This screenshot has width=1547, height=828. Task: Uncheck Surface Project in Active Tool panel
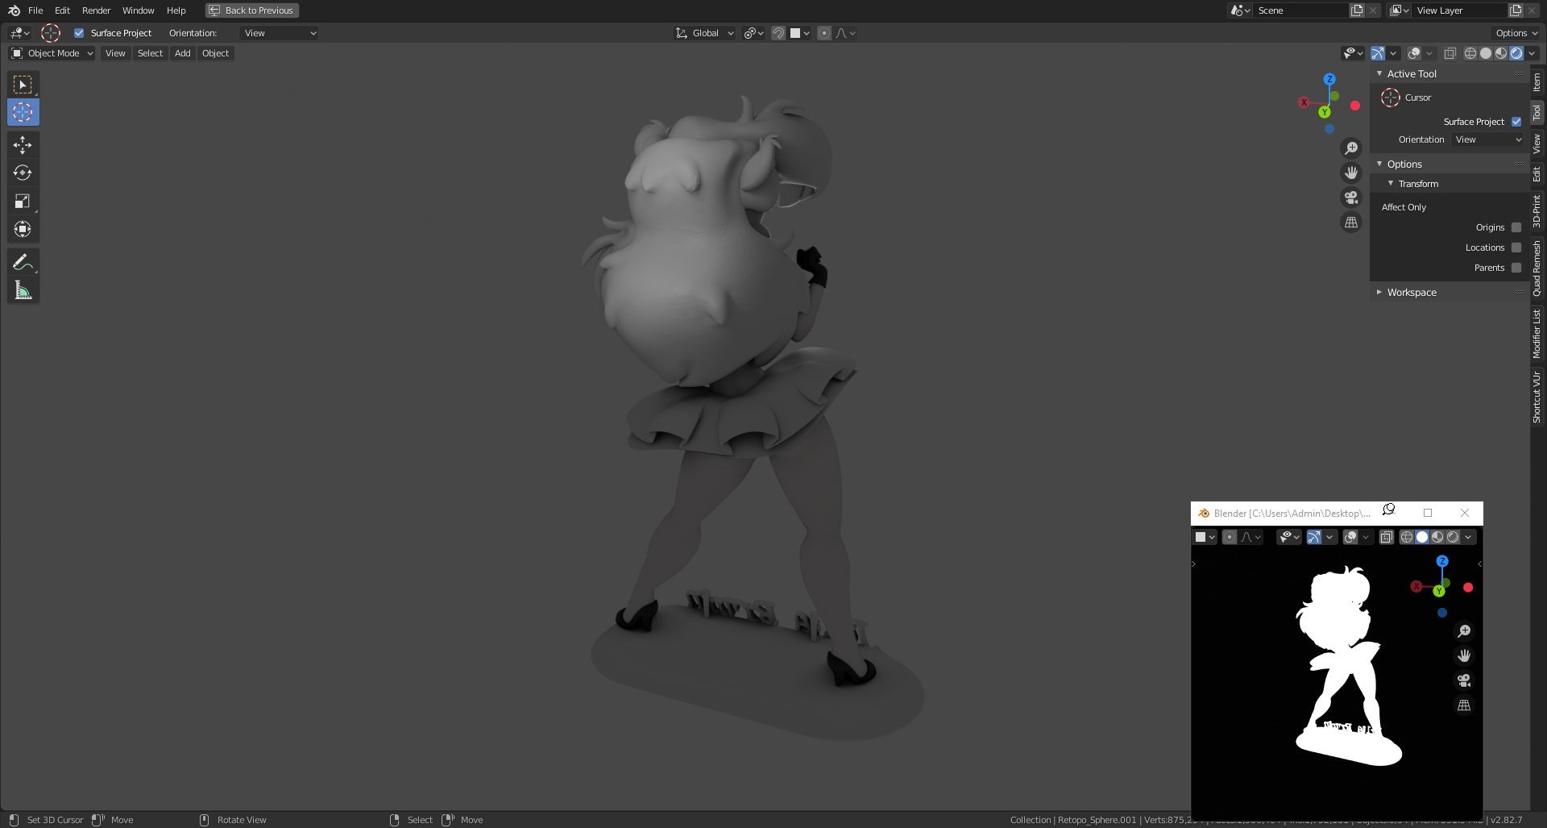(1516, 122)
